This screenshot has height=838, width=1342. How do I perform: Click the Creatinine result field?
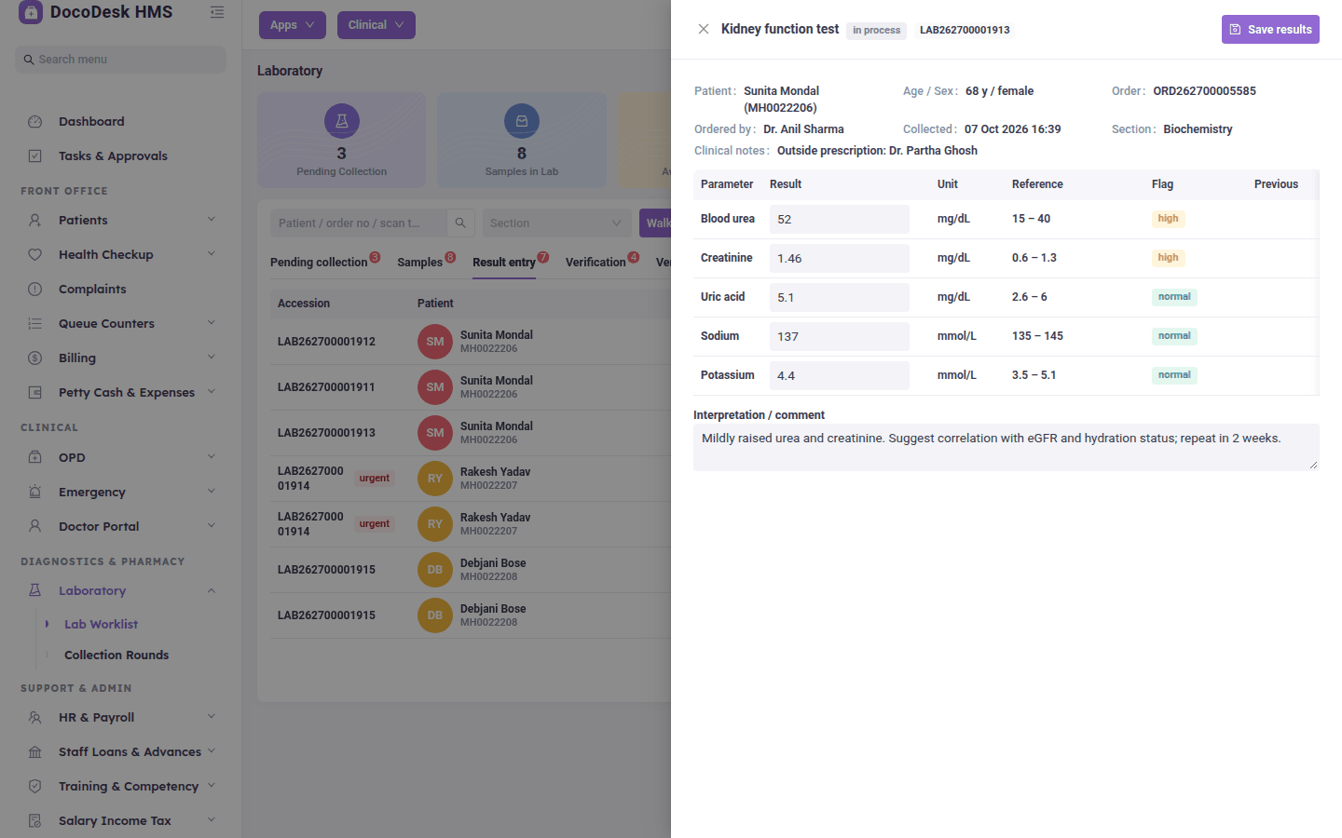point(840,258)
